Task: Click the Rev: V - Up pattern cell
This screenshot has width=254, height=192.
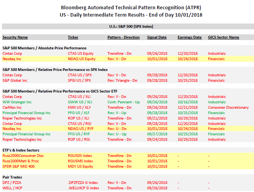Action: click(117, 113)
